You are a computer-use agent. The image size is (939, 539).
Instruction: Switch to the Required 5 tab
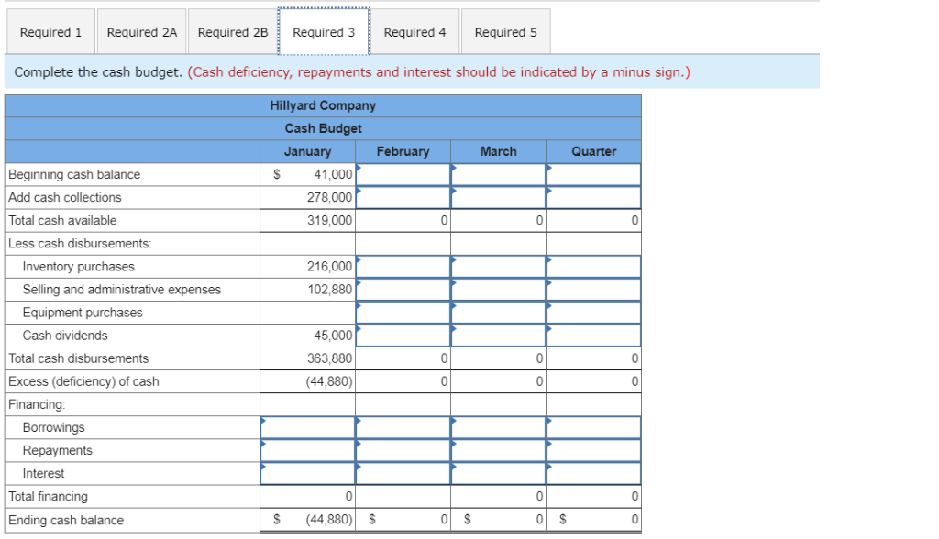505,31
